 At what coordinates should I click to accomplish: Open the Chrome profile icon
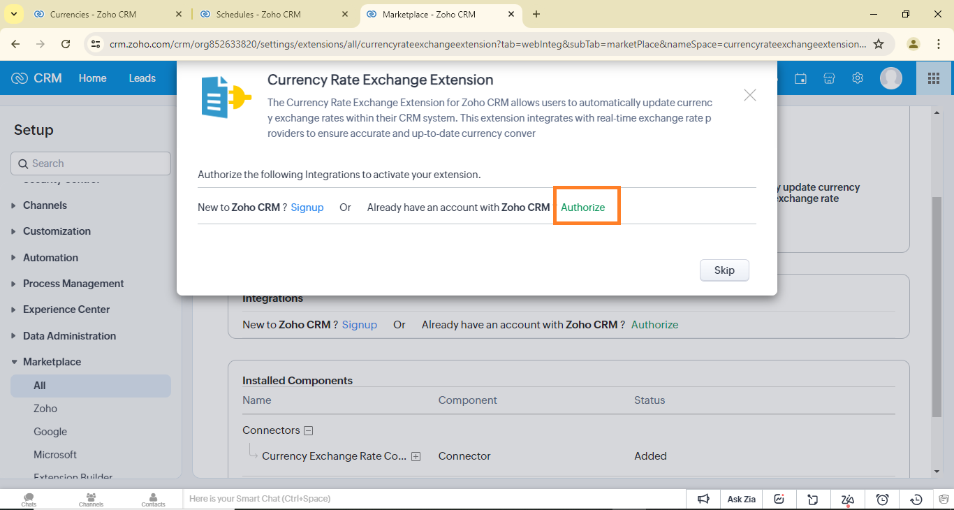(913, 44)
